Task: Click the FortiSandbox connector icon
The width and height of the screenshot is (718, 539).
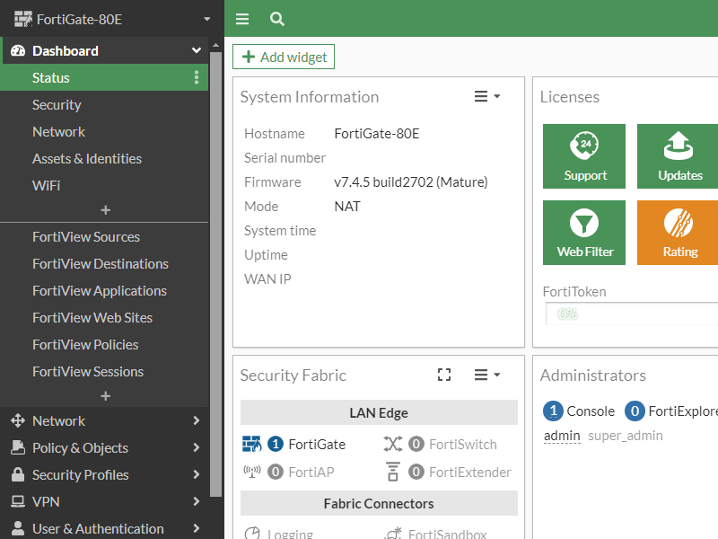Action: coord(393,533)
